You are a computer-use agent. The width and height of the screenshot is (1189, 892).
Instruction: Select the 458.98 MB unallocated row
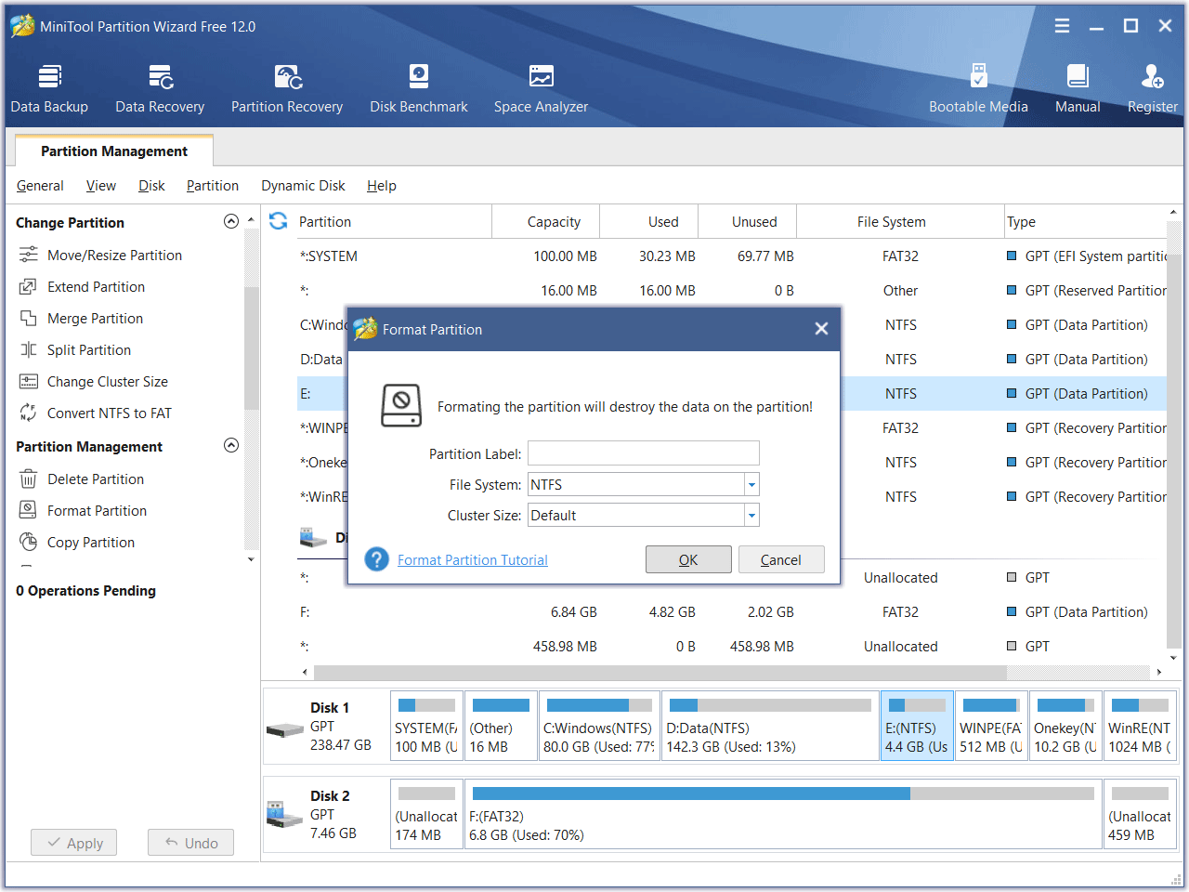click(x=731, y=646)
